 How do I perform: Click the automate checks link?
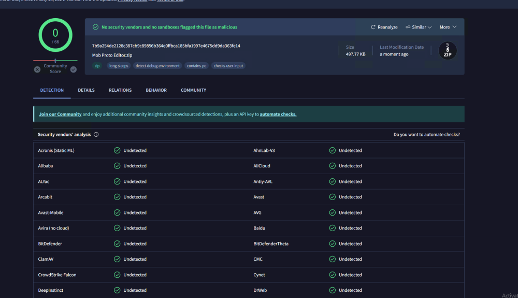point(278,115)
